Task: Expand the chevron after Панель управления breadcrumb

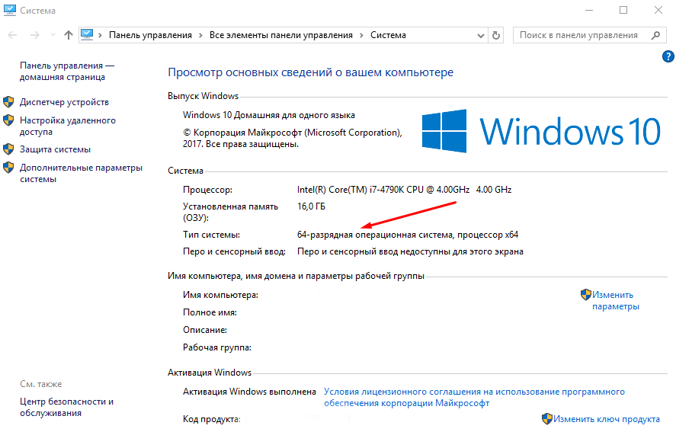Action: 200,35
